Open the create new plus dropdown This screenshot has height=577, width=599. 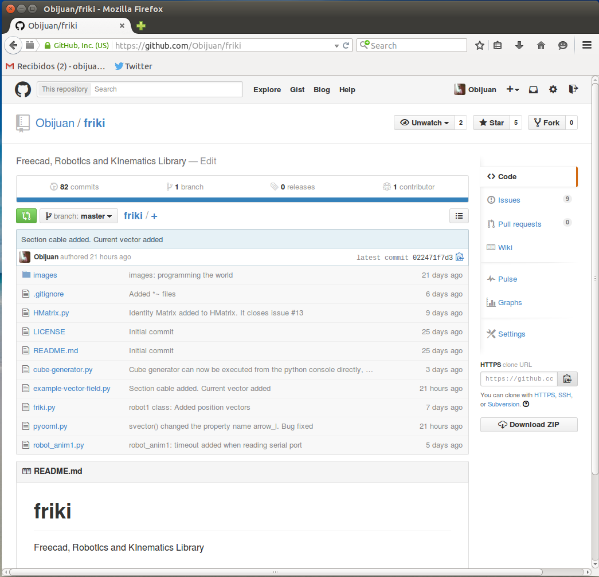click(x=512, y=89)
